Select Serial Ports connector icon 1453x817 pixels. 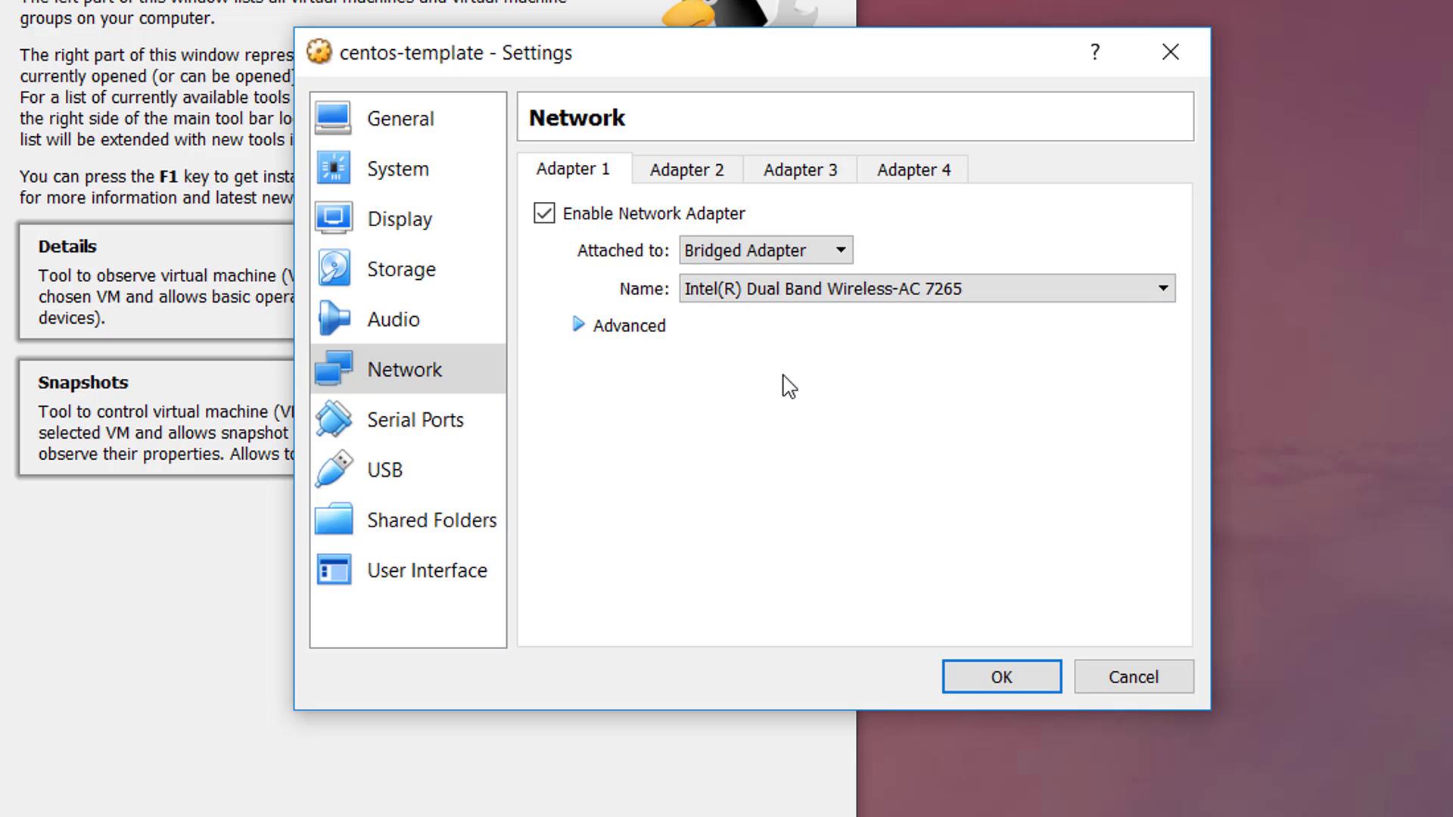333,419
